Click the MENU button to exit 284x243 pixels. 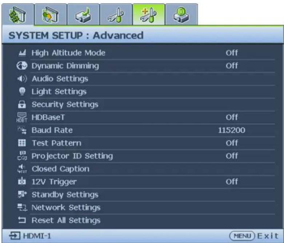pyautogui.click(x=242, y=236)
